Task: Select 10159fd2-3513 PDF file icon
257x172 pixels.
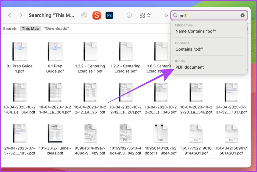Action: coord(126,133)
